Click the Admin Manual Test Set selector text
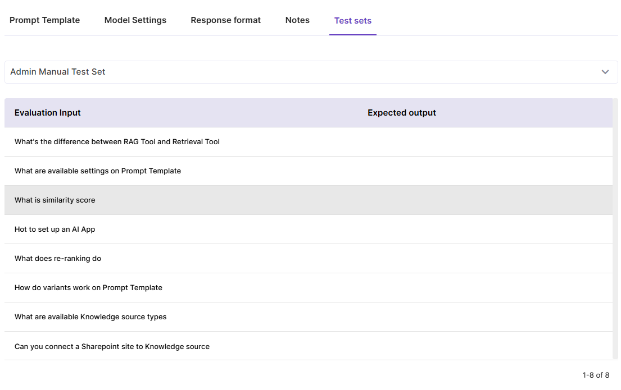Viewport: 621px width, 390px height. coord(58,72)
